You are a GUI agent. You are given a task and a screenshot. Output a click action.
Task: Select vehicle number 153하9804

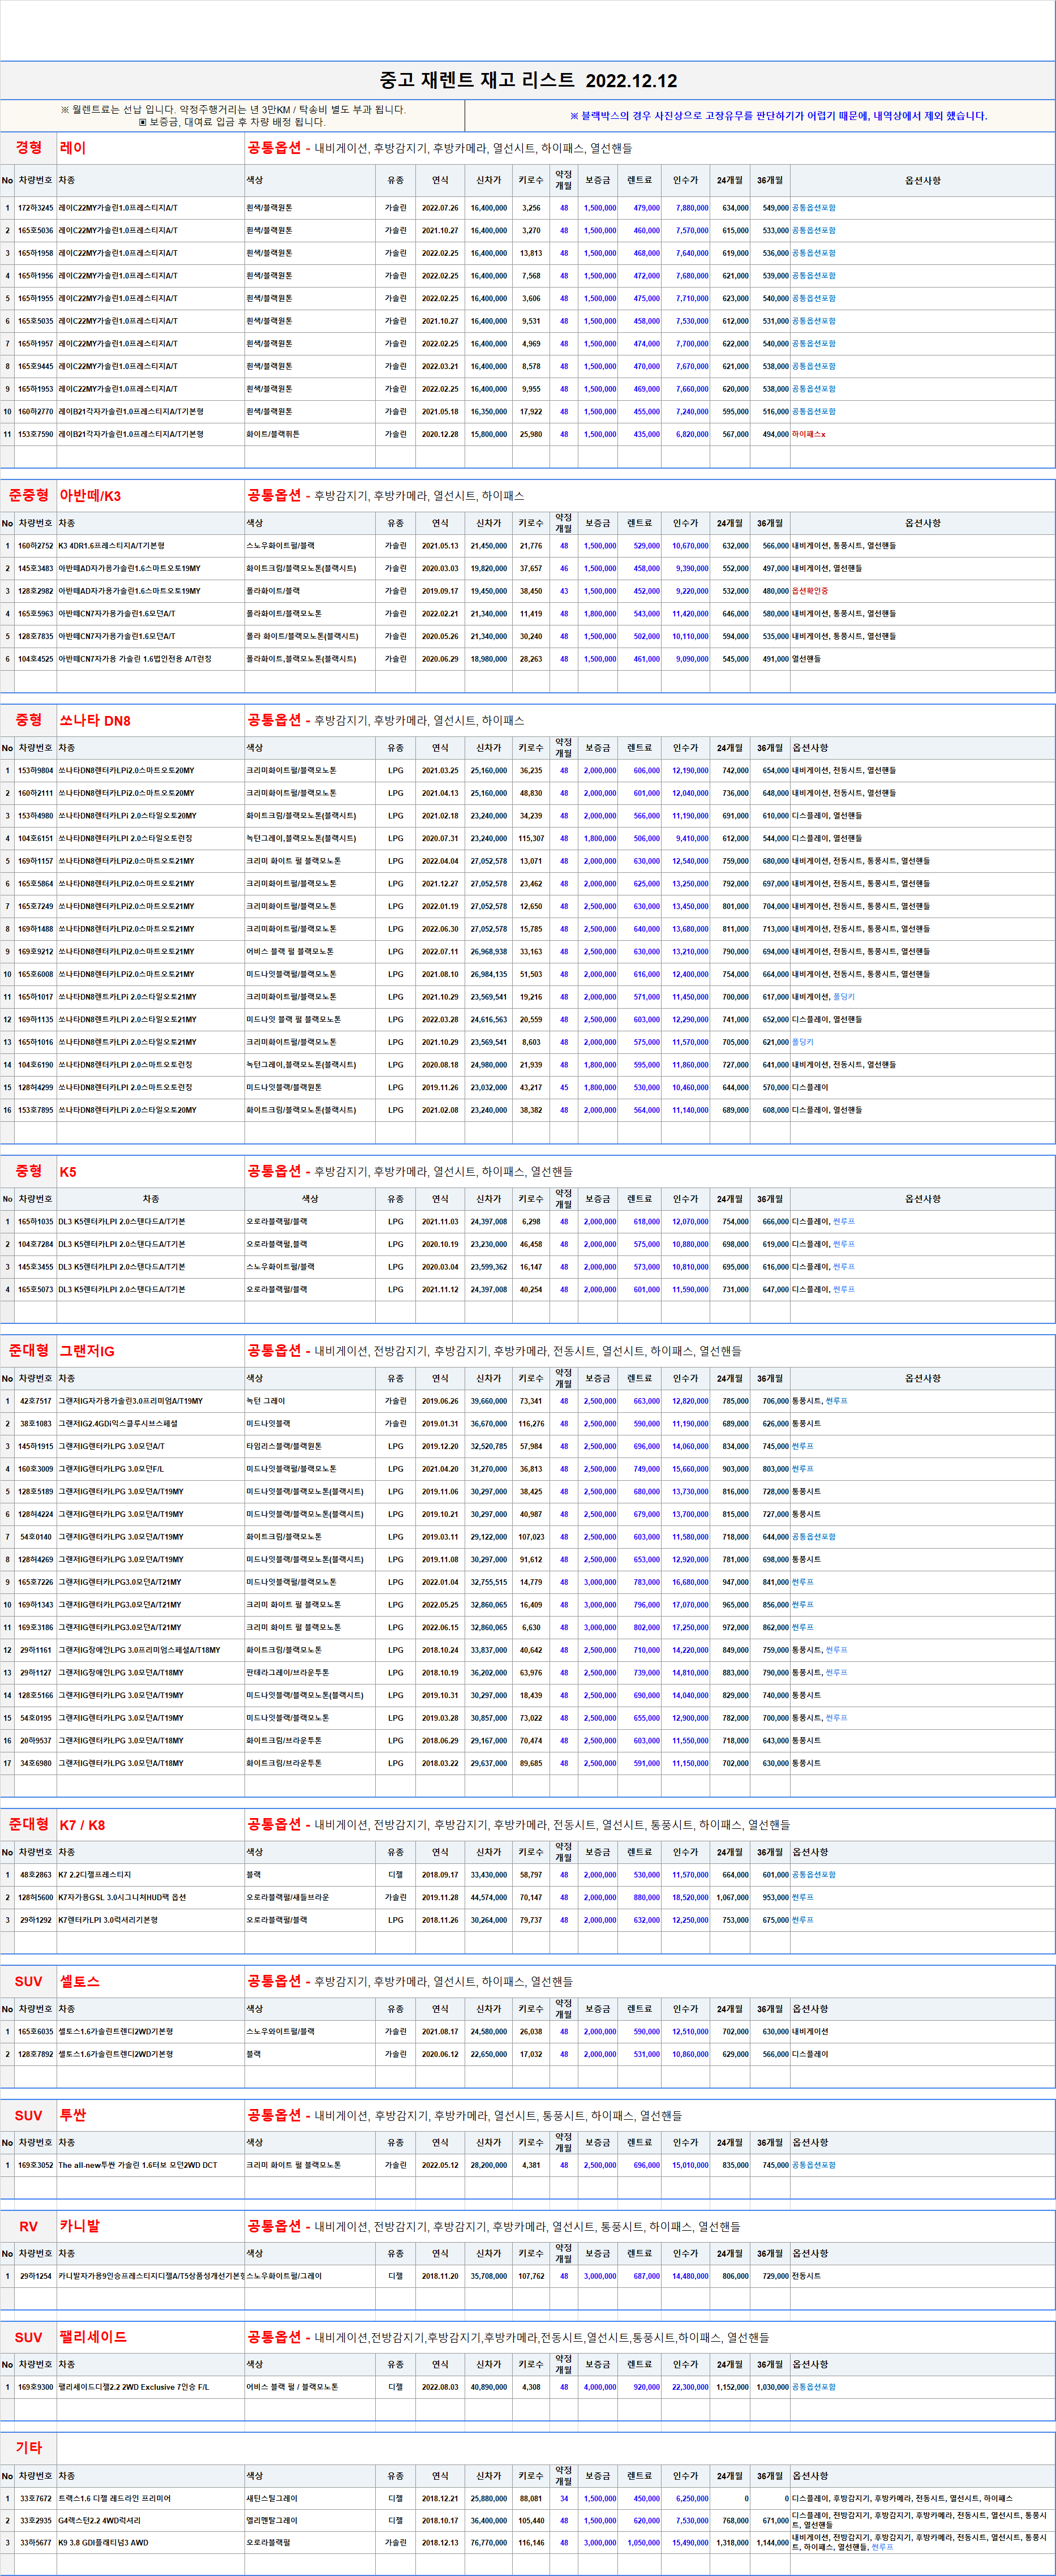pos(35,771)
